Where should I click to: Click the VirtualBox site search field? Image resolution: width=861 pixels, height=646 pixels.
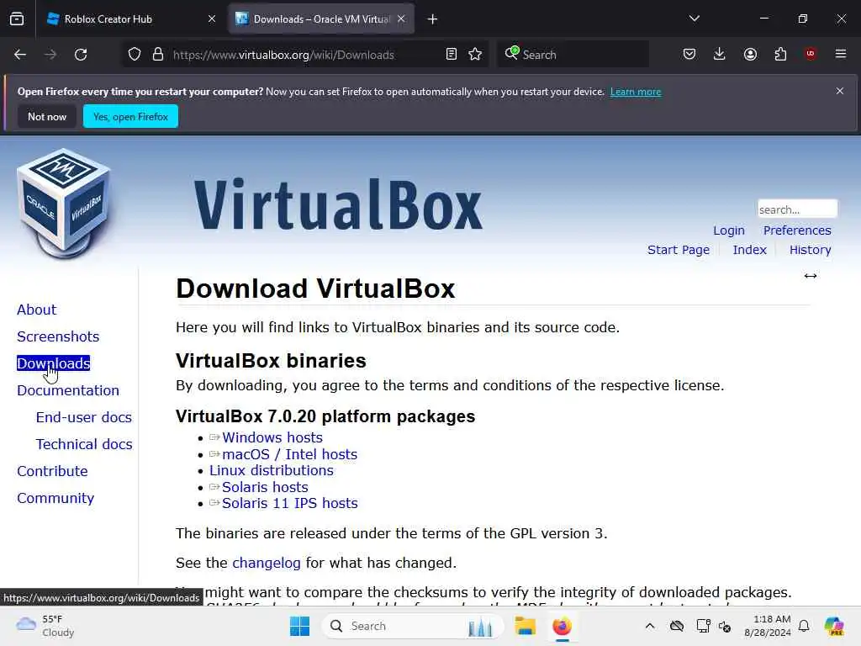click(797, 209)
